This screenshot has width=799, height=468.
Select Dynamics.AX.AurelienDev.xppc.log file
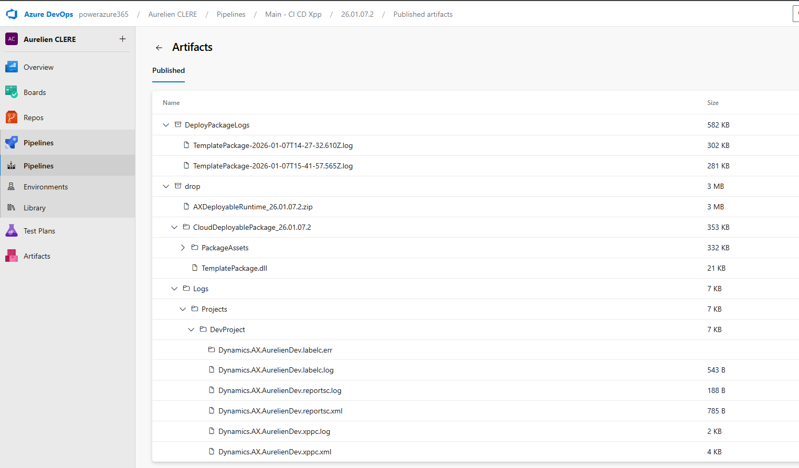tap(275, 431)
